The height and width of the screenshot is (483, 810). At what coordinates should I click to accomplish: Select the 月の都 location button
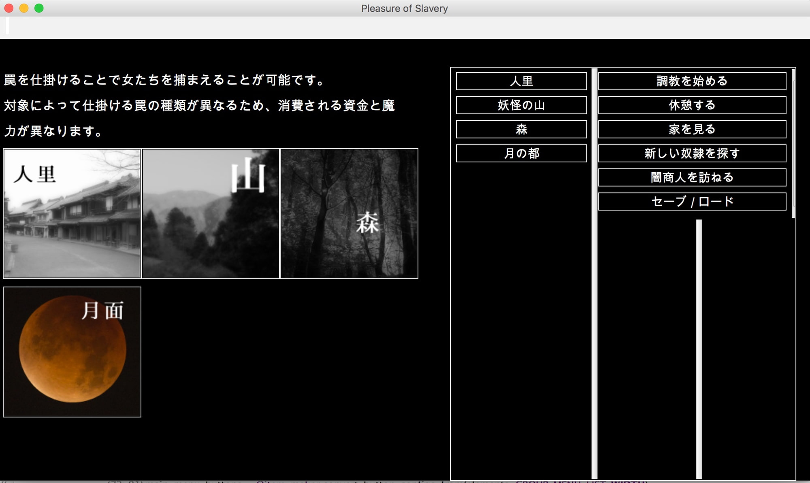[x=521, y=153]
